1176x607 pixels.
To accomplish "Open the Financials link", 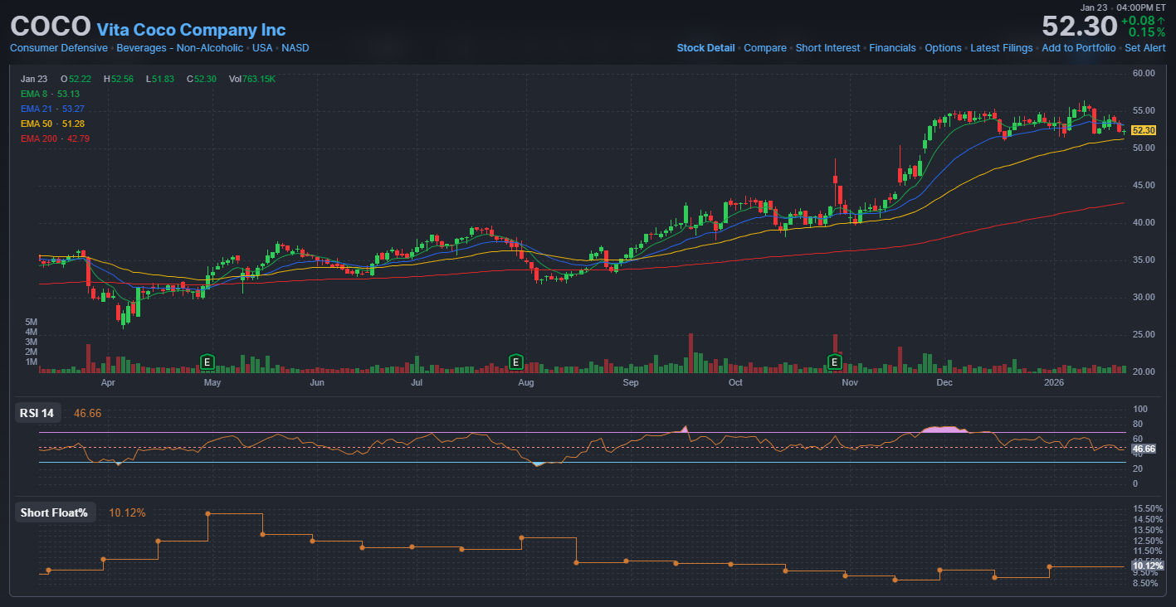I will point(892,48).
